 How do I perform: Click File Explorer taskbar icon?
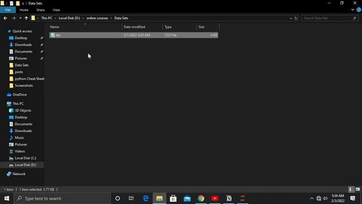[160, 198]
